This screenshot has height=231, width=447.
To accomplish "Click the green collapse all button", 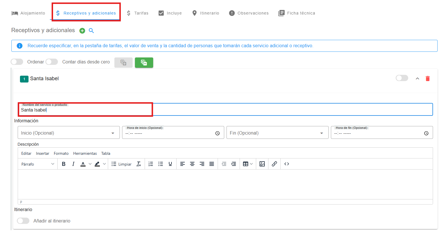I will (x=144, y=63).
